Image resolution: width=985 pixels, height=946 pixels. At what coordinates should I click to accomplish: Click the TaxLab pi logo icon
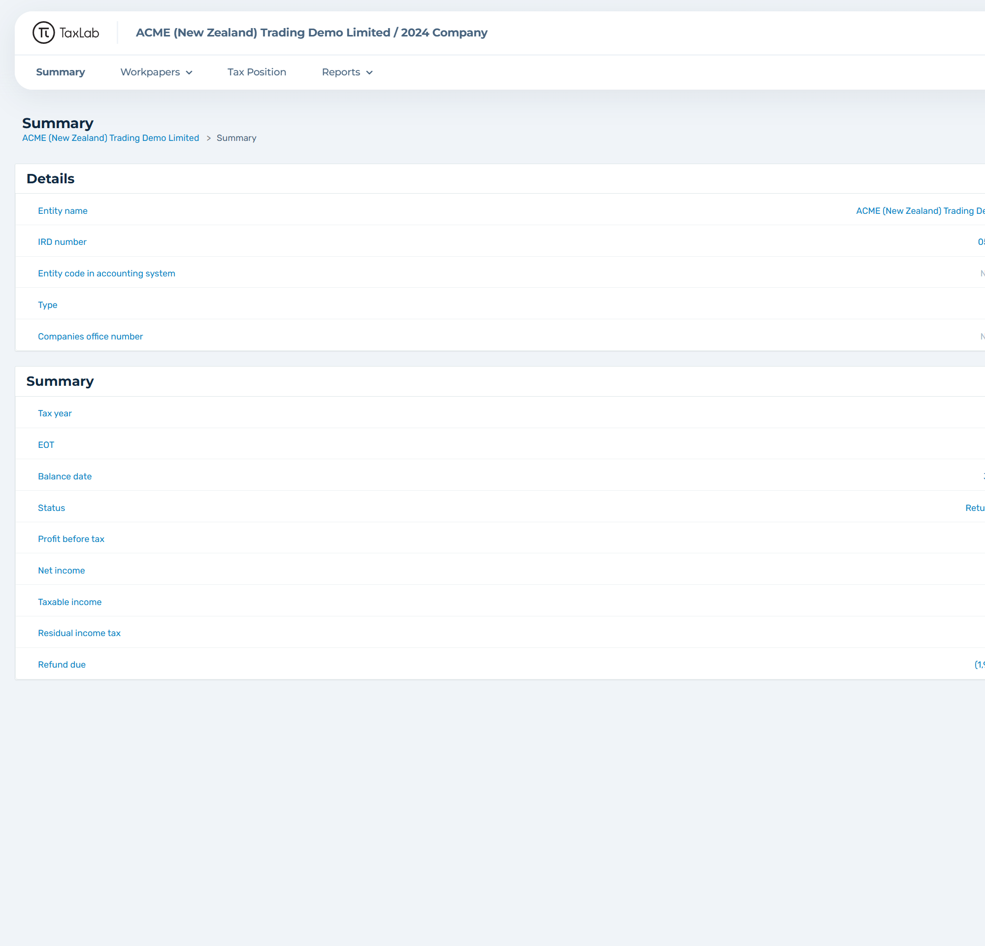coord(44,33)
